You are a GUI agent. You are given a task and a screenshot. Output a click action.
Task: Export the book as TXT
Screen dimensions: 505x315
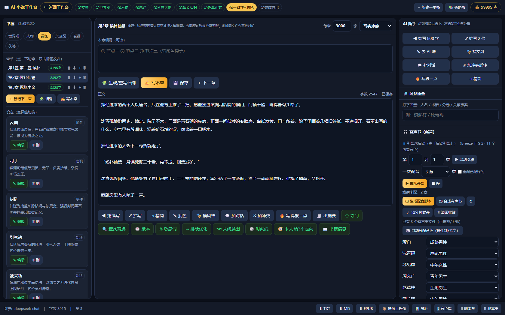click(x=324, y=308)
